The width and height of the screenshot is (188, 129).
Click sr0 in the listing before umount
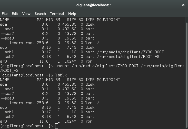(4, 61)
